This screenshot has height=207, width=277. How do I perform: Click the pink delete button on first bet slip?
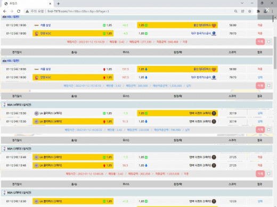pos(260,42)
